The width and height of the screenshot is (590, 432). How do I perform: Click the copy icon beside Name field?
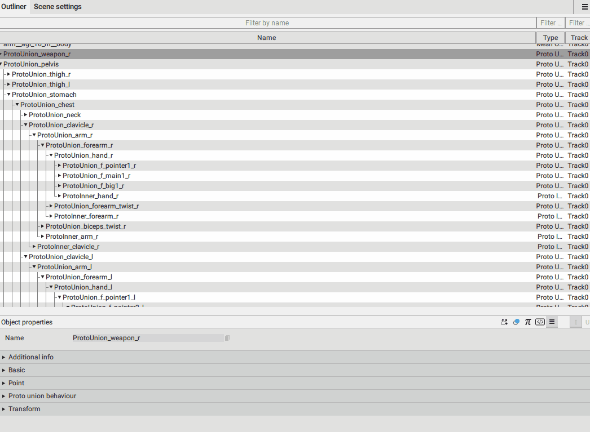(227, 338)
